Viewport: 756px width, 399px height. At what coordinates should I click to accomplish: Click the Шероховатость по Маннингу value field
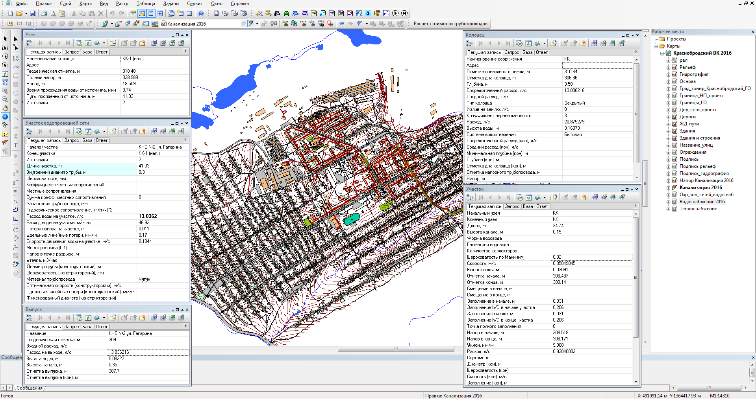(x=591, y=257)
